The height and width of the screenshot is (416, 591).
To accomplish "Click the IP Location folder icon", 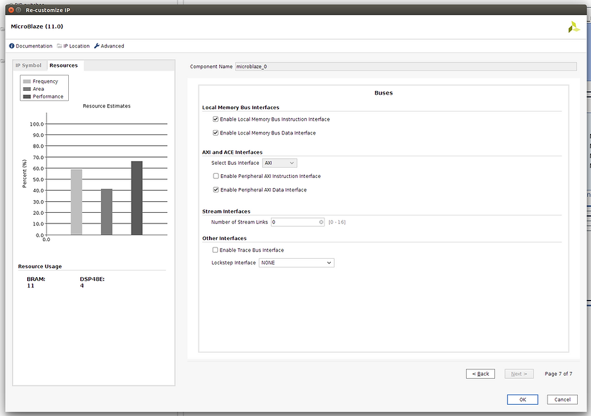I will tap(59, 46).
